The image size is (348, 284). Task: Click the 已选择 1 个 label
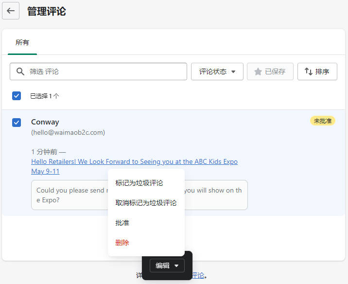pyautogui.click(x=45, y=96)
